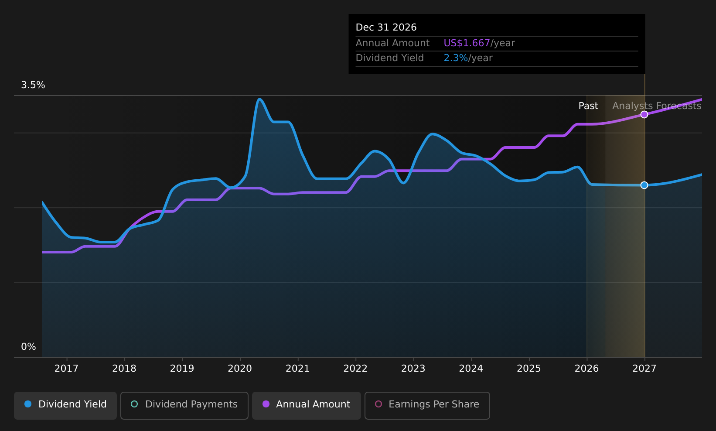
Task: Toggle the Annual Amount series
Action: [x=307, y=406]
